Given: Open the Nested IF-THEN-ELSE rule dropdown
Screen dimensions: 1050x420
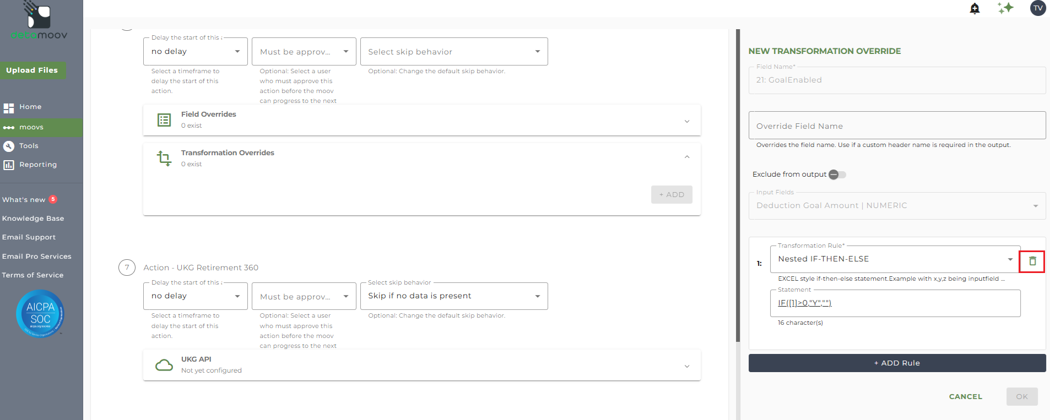Looking at the screenshot, I should tap(1010, 259).
